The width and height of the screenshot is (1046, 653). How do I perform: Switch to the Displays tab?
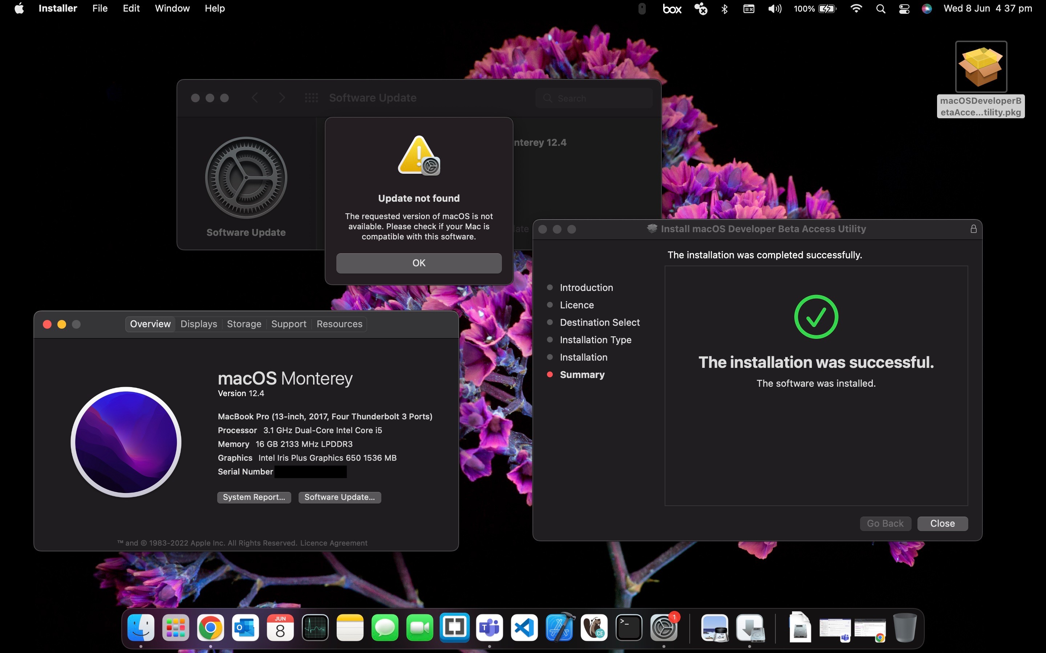[x=198, y=324]
